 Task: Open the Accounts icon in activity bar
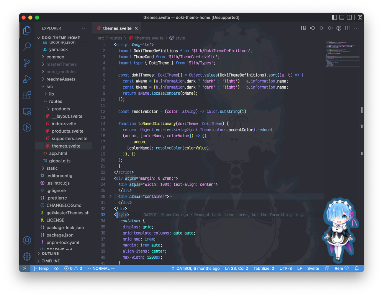pos(27,240)
